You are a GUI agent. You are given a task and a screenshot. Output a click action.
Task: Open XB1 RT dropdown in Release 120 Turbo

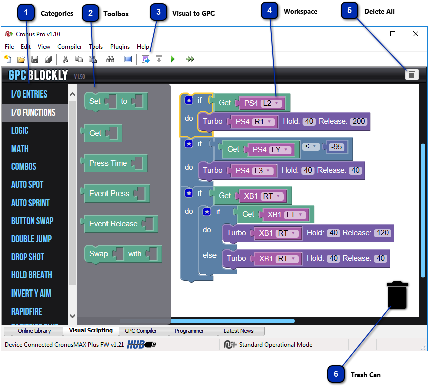(x=287, y=233)
